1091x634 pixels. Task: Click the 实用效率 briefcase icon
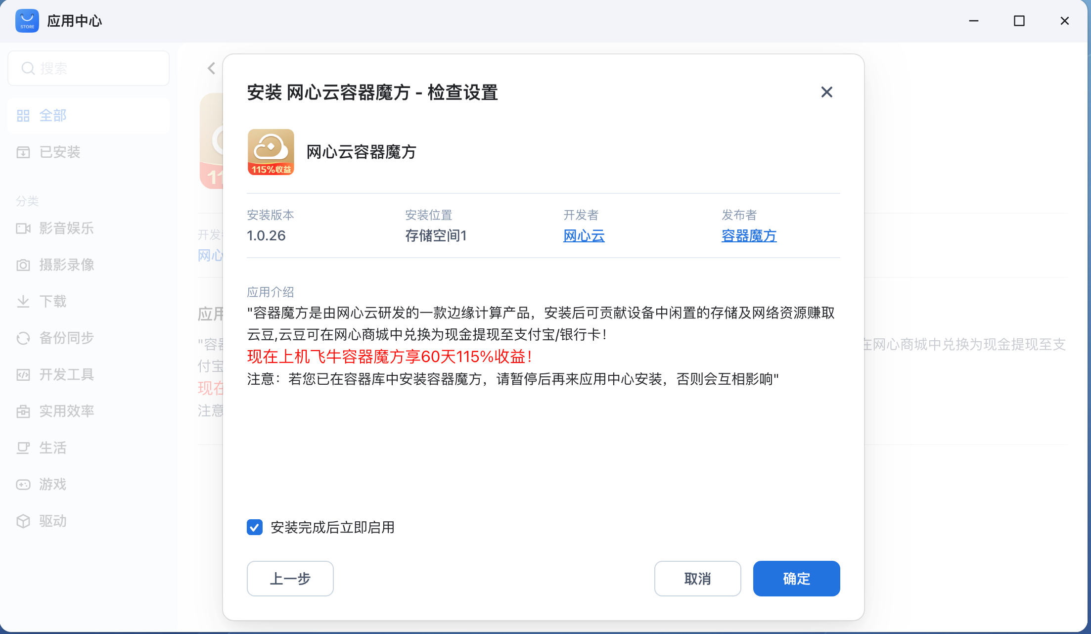(x=23, y=411)
